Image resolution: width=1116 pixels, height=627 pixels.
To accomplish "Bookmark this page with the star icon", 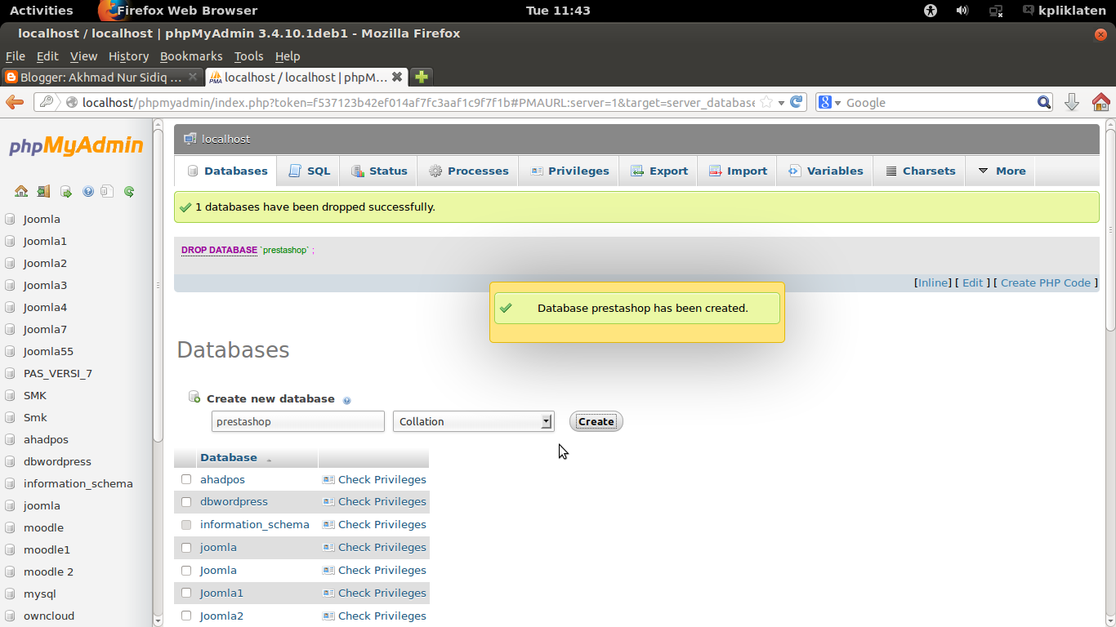I will point(766,102).
